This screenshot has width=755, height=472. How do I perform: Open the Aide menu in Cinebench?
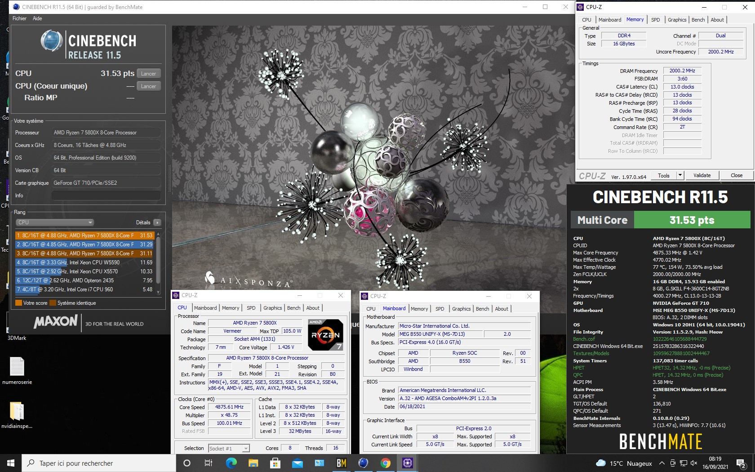click(37, 18)
